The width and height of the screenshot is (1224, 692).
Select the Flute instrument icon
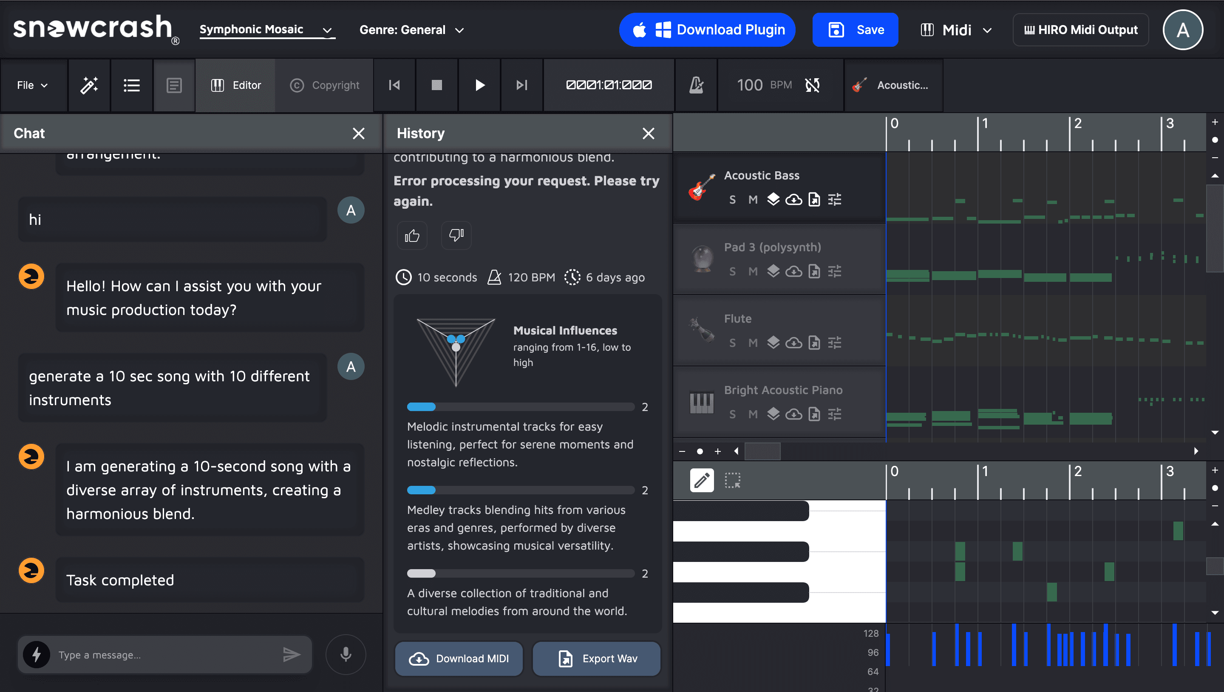[x=701, y=329]
